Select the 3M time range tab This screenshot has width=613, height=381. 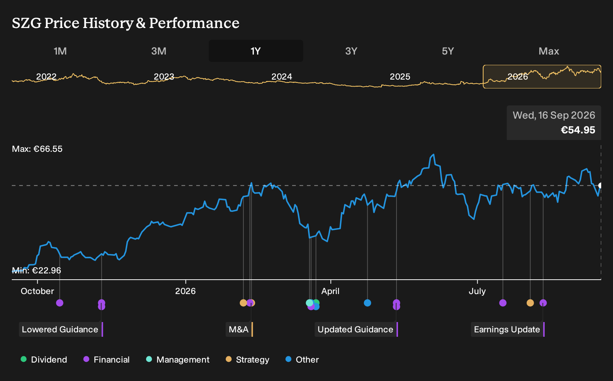click(x=159, y=51)
